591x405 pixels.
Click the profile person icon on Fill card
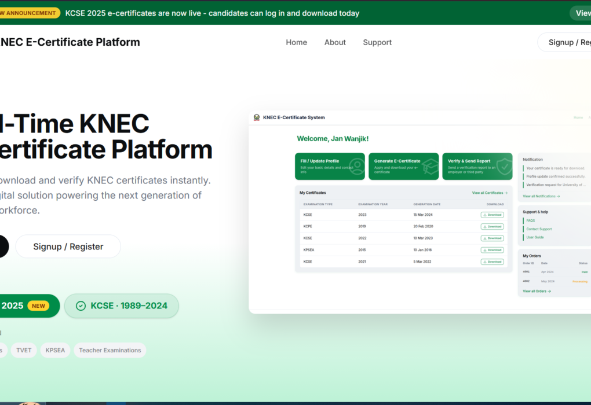[356, 167]
